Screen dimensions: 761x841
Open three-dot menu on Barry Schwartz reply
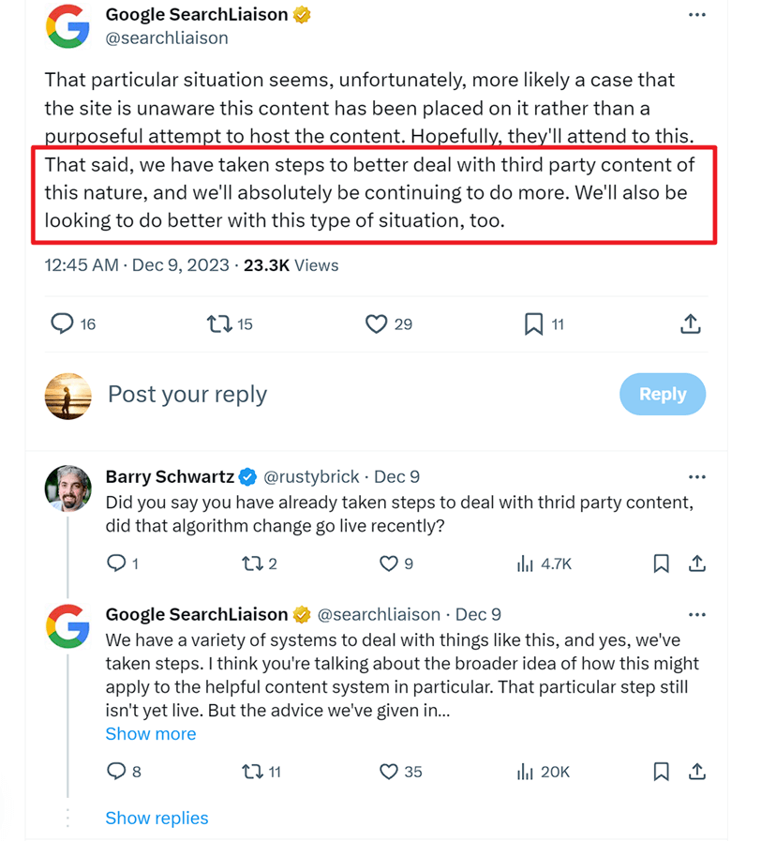click(x=696, y=477)
